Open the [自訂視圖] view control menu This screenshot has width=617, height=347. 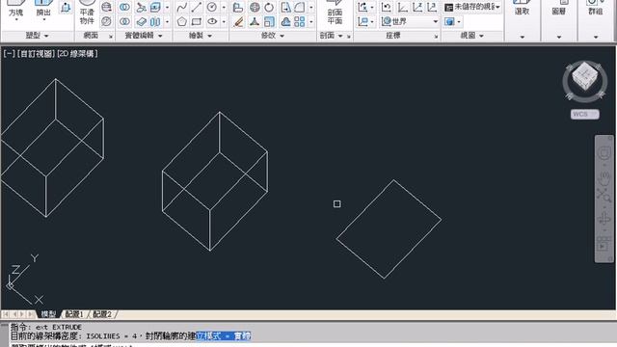[36, 54]
